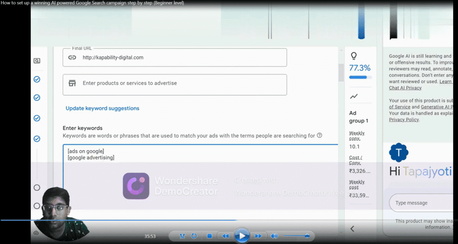Click the rewind button
458x244 pixels.
[225, 236]
